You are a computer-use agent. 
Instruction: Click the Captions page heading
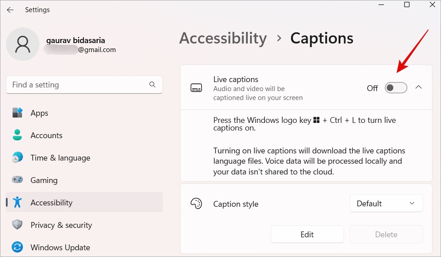coord(322,38)
